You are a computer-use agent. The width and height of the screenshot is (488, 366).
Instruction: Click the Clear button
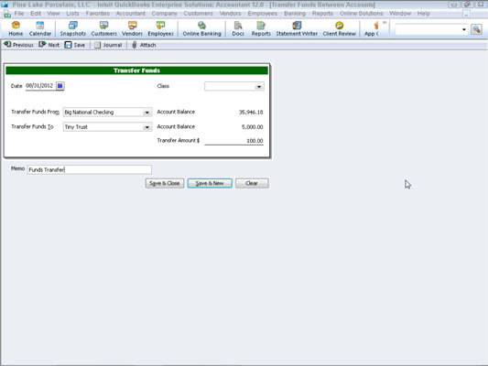point(252,183)
